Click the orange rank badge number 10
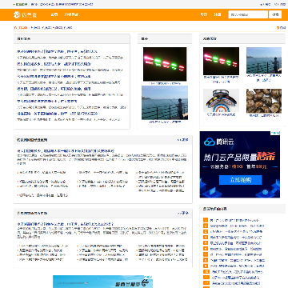 206,271
